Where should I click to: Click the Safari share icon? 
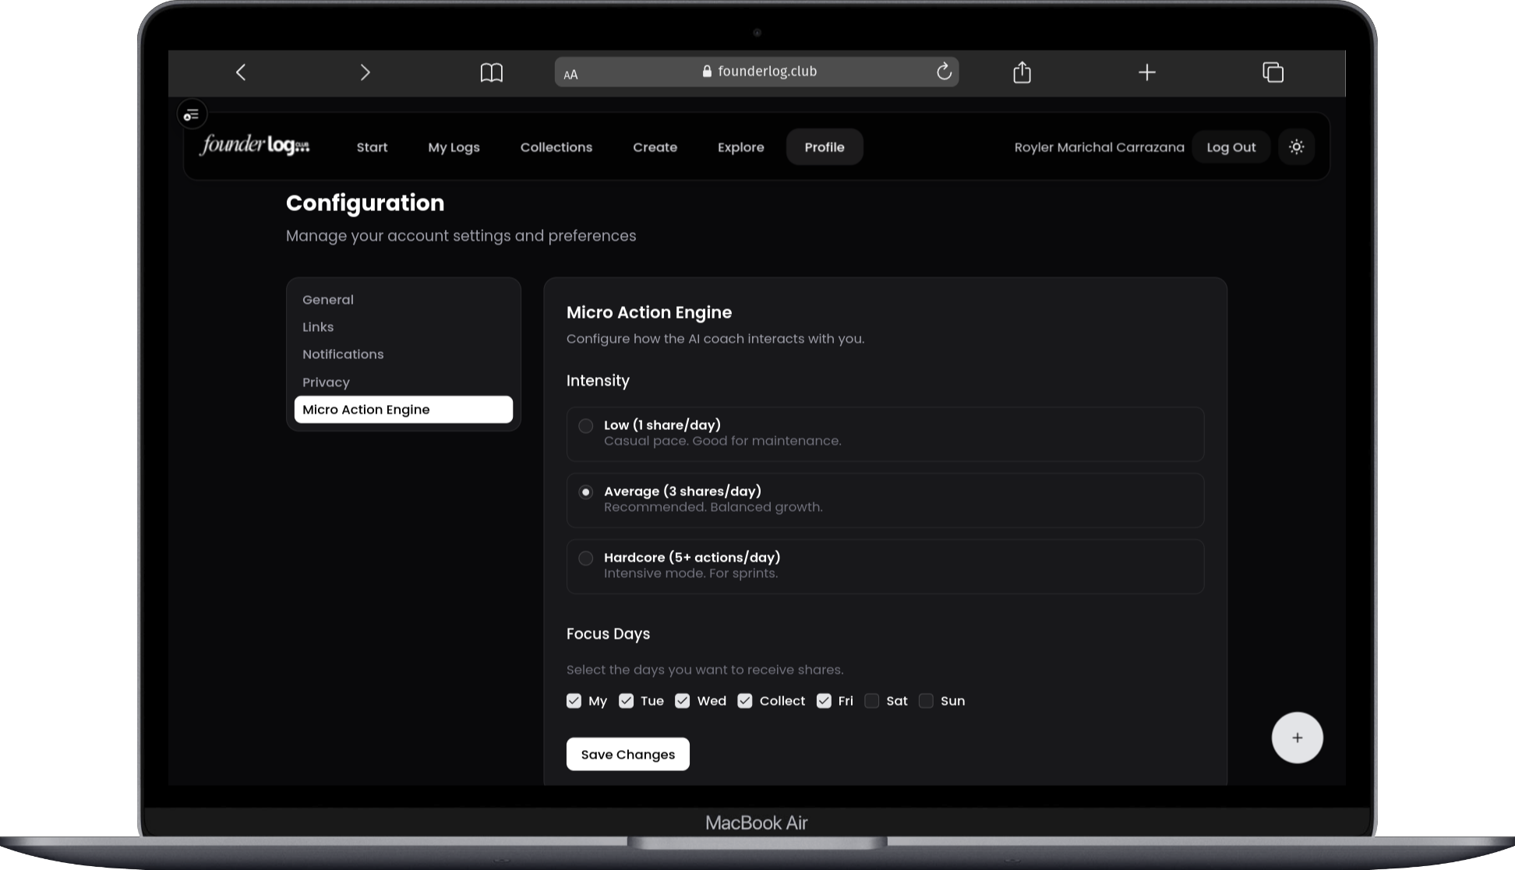point(1022,72)
